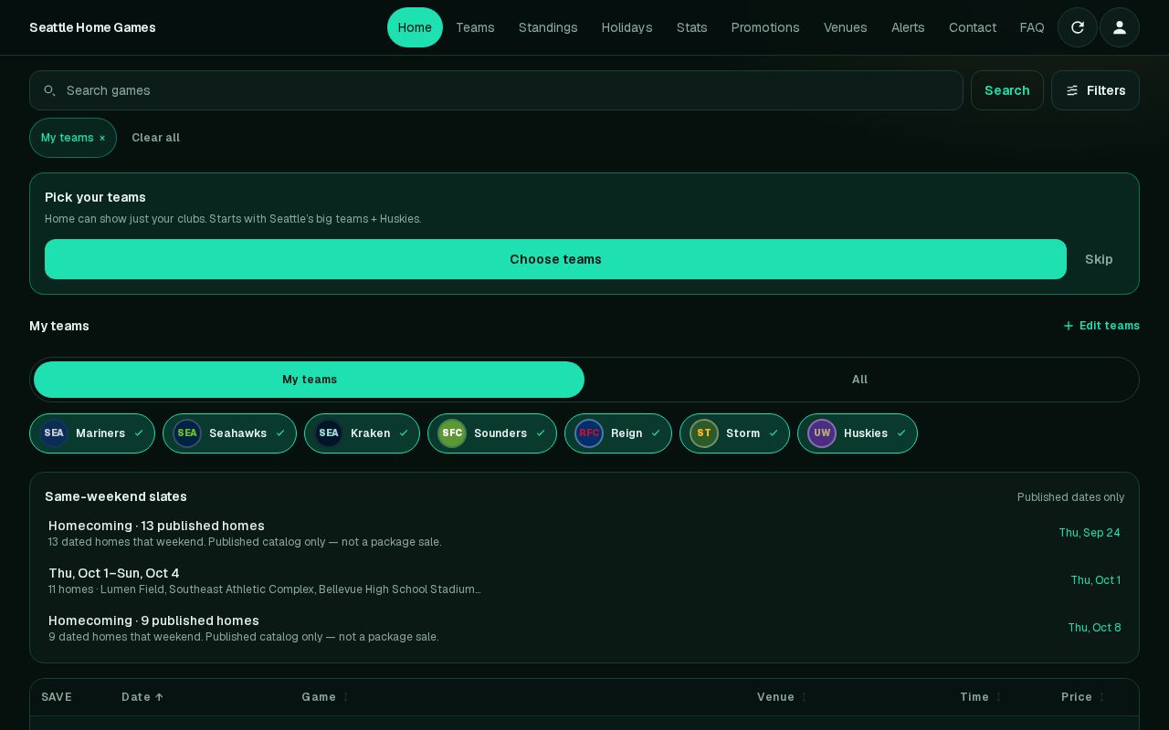
Task: Click the filters sliders icon
Action: pyautogui.click(x=1072, y=90)
